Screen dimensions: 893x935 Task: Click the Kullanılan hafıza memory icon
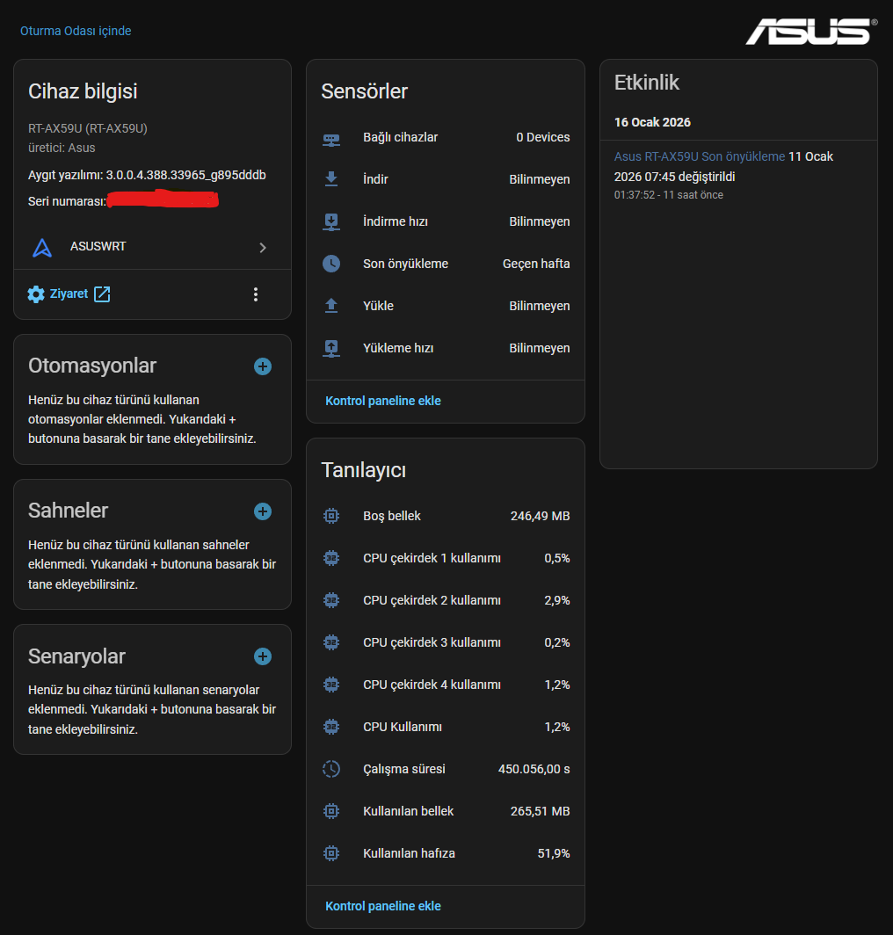(x=331, y=854)
